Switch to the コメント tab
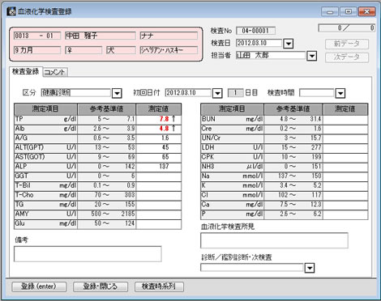This screenshot has height=301, width=381. pos(55,72)
